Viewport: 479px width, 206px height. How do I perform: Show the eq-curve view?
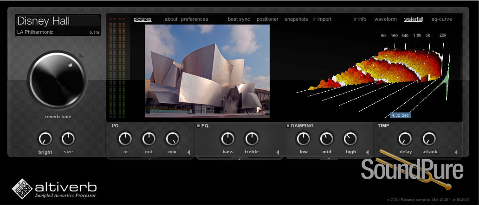pyautogui.click(x=441, y=19)
